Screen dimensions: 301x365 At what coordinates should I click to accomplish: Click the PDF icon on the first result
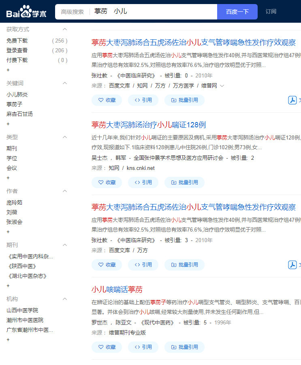pos(292,100)
